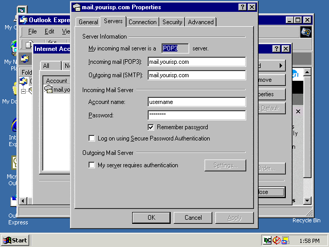329x247 pixels.
Task: Click the OK button
Action: 151,218
